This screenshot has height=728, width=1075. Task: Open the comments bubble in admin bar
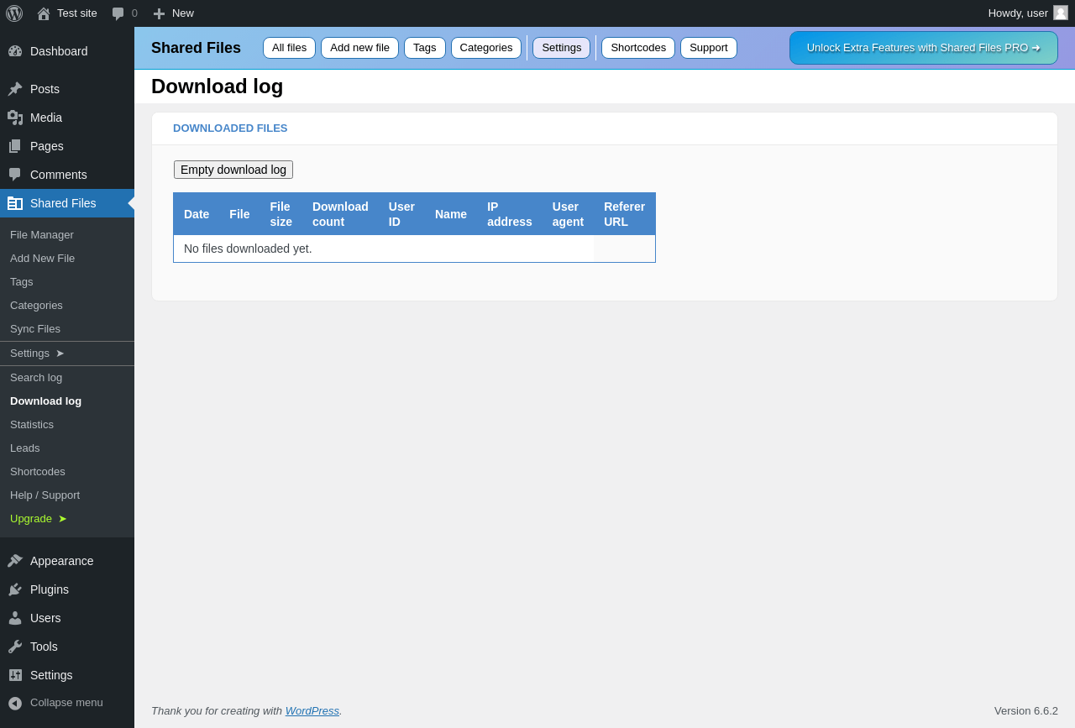[x=118, y=13]
